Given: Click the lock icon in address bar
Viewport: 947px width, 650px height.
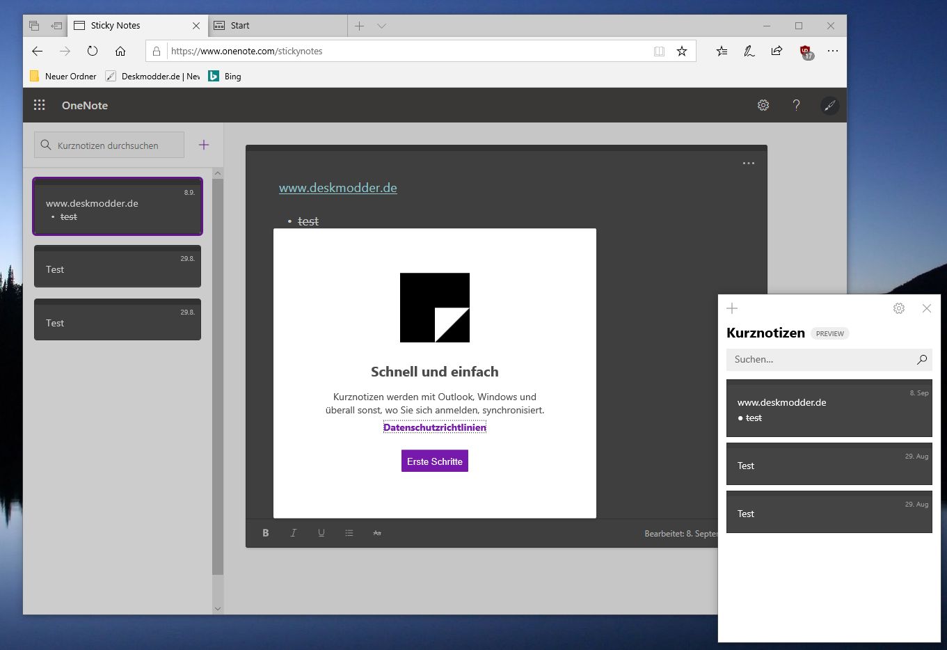Looking at the screenshot, I should tap(157, 51).
